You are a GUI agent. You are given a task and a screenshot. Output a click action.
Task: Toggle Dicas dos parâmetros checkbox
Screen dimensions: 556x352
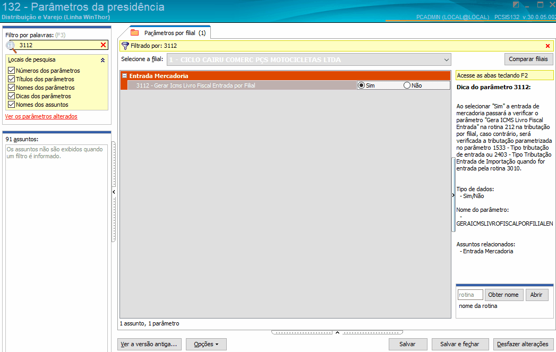11,96
